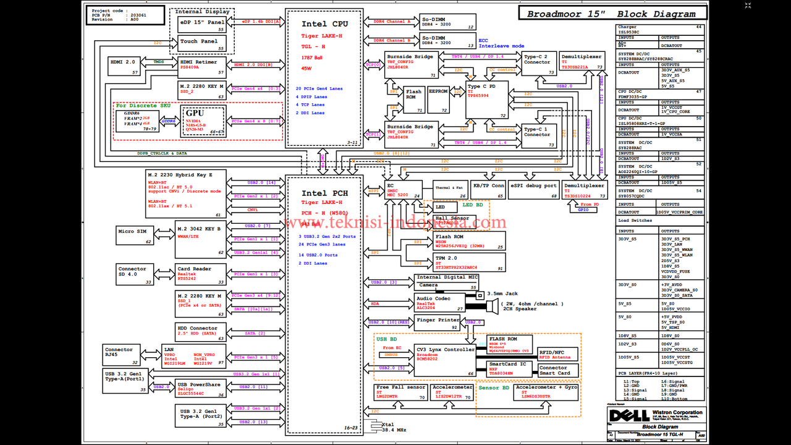The height and width of the screenshot is (445, 791).
Task: Click the M.2 2280 KEY M SSD_2 block
Action: [202, 90]
